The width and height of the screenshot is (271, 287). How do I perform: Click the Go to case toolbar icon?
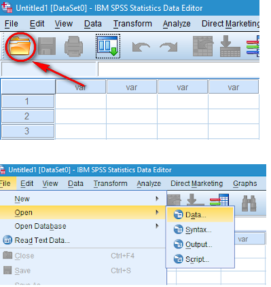(x=202, y=46)
